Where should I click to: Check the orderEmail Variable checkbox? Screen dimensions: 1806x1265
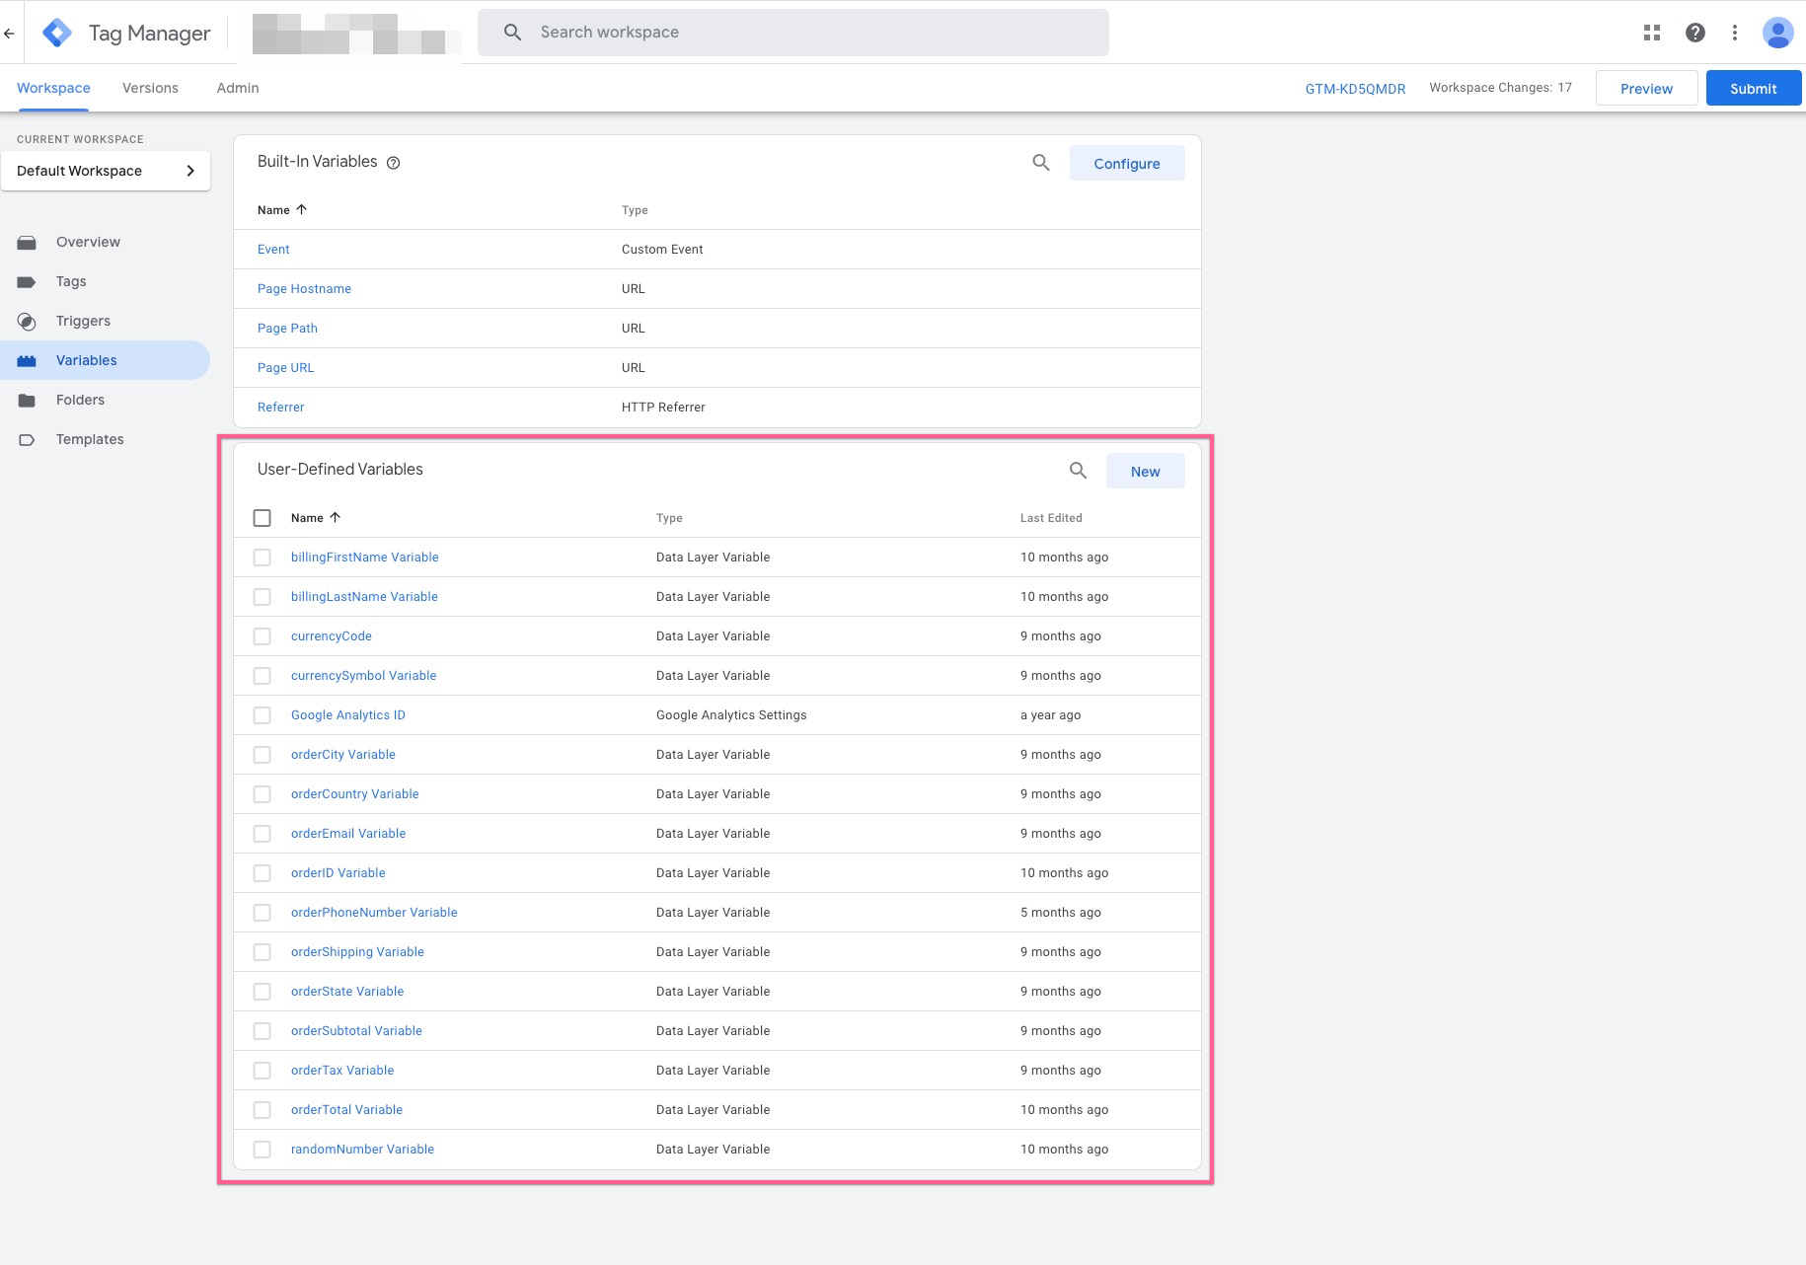263,834
